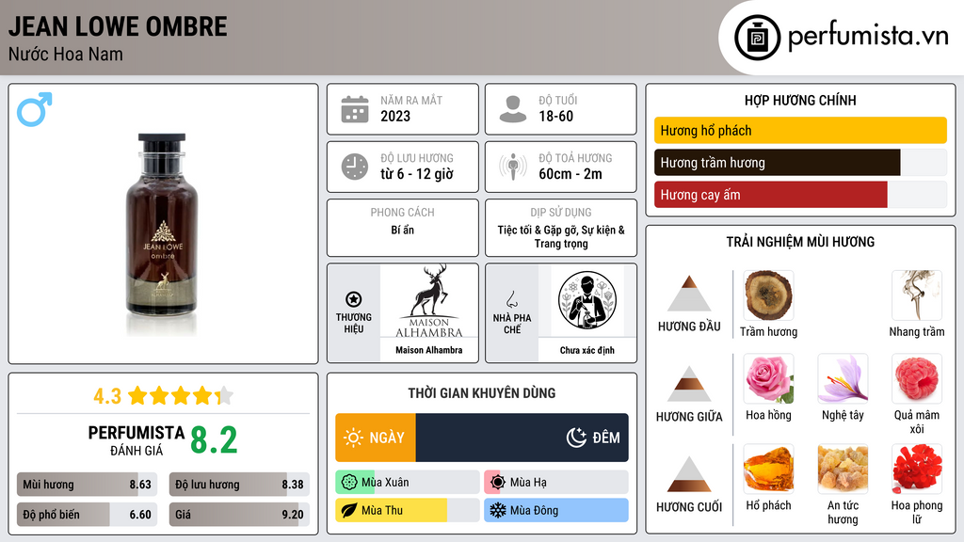Click the sun icon in the Ngày bar

click(354, 438)
